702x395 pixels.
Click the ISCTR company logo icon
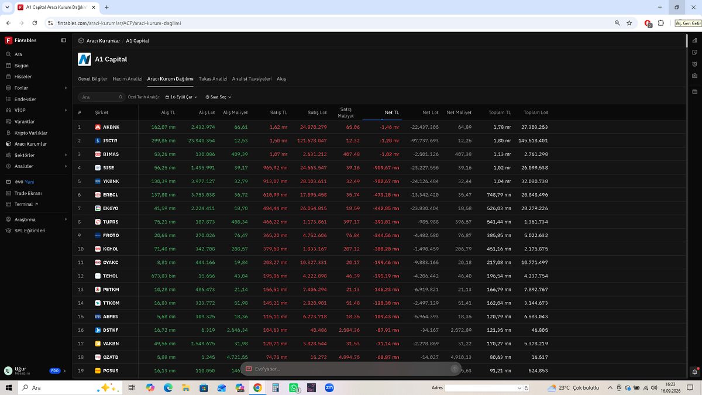tap(98, 140)
